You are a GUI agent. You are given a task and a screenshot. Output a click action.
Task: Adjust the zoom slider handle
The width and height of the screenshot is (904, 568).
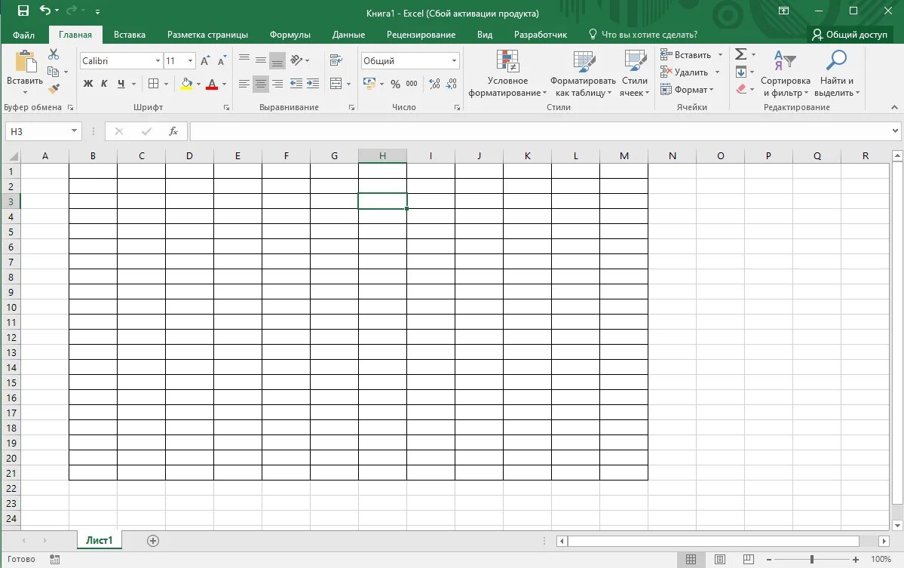click(x=812, y=560)
